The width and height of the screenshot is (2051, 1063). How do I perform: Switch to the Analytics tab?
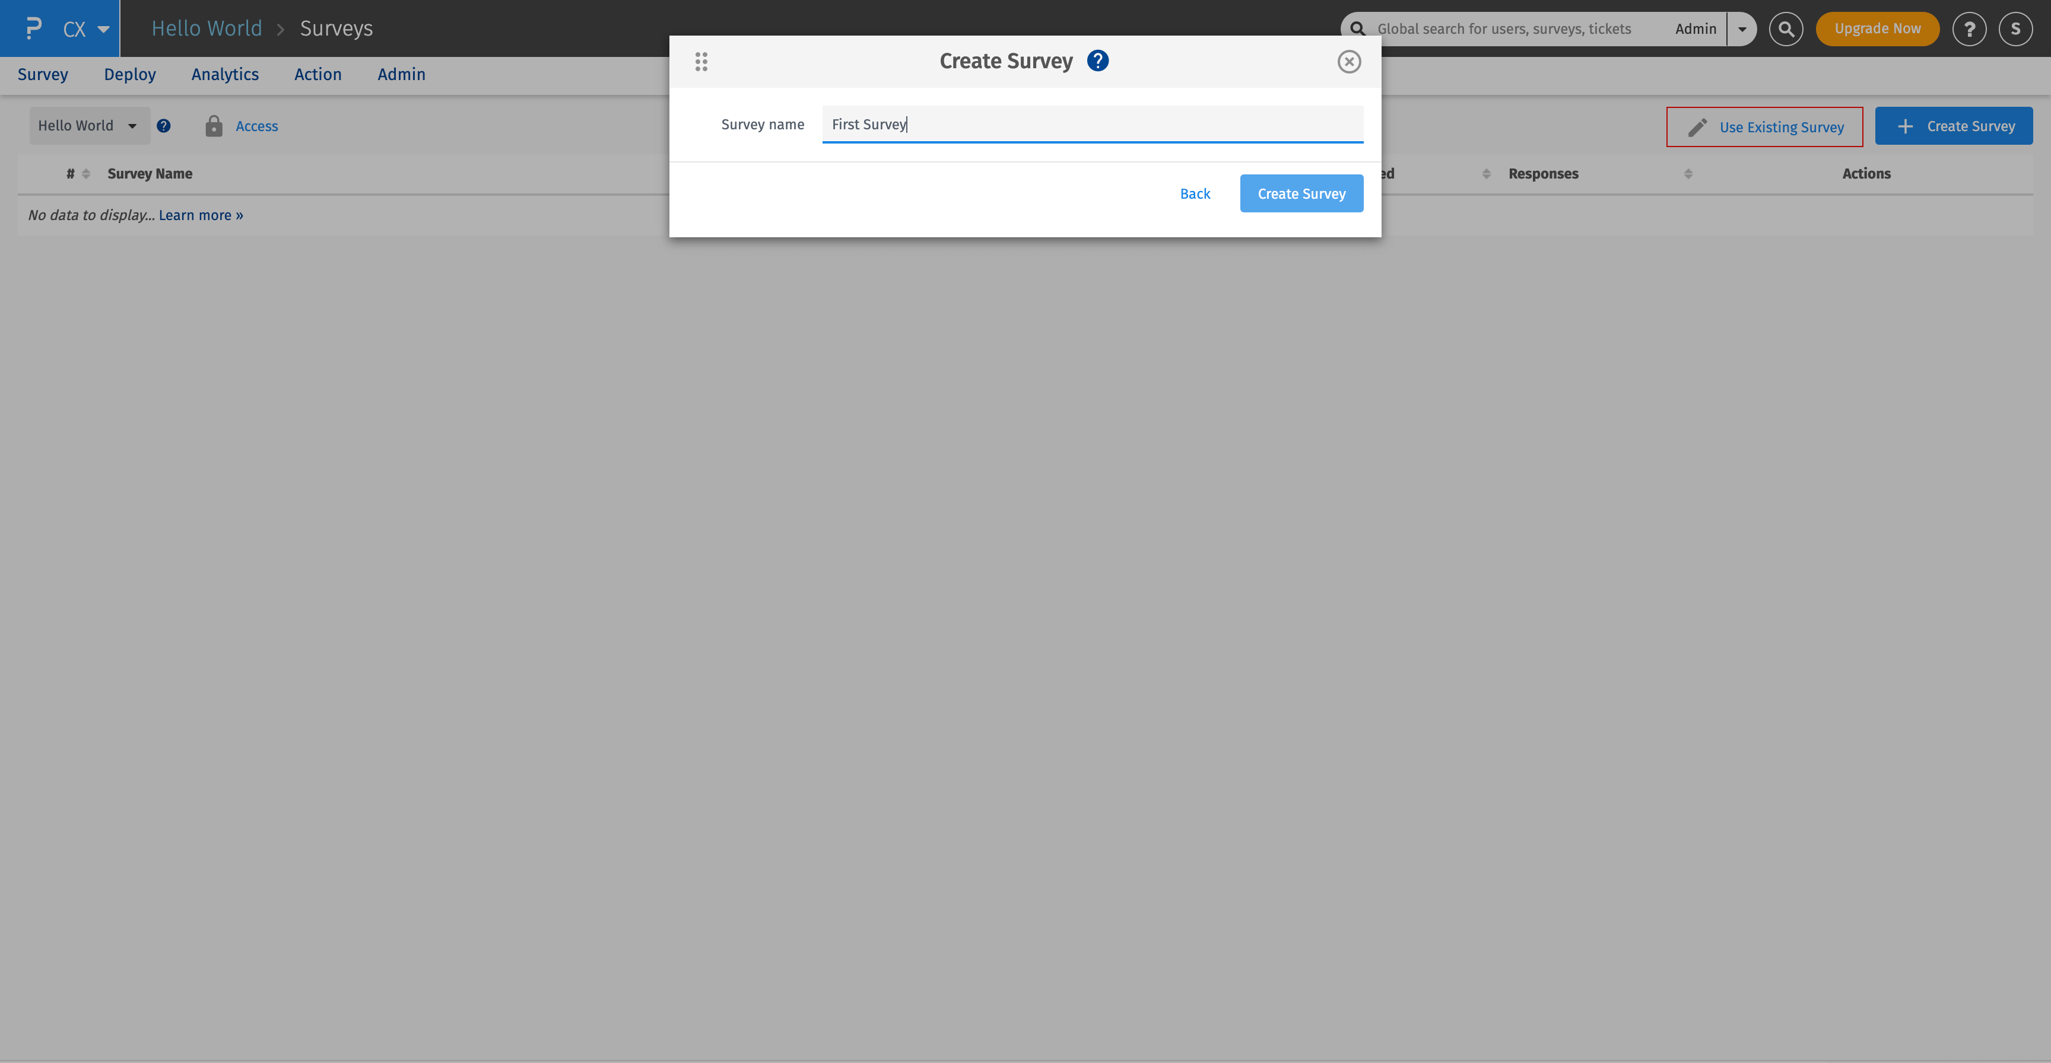tap(224, 74)
